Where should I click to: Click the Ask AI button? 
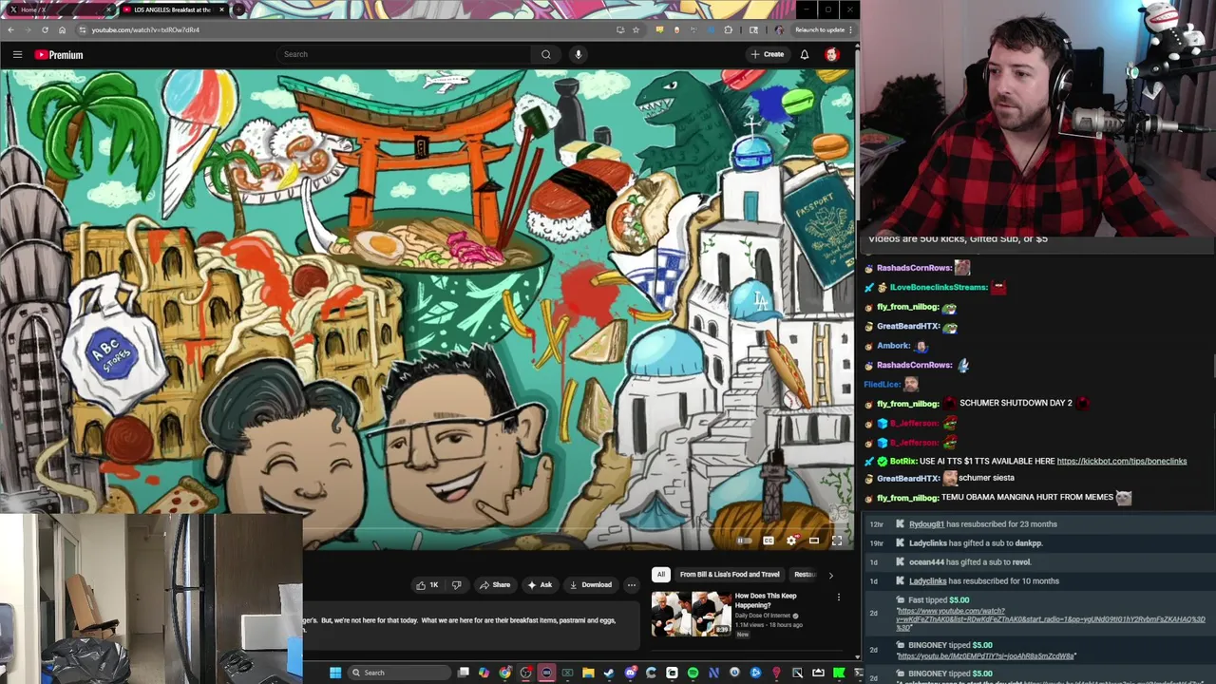pos(540,585)
